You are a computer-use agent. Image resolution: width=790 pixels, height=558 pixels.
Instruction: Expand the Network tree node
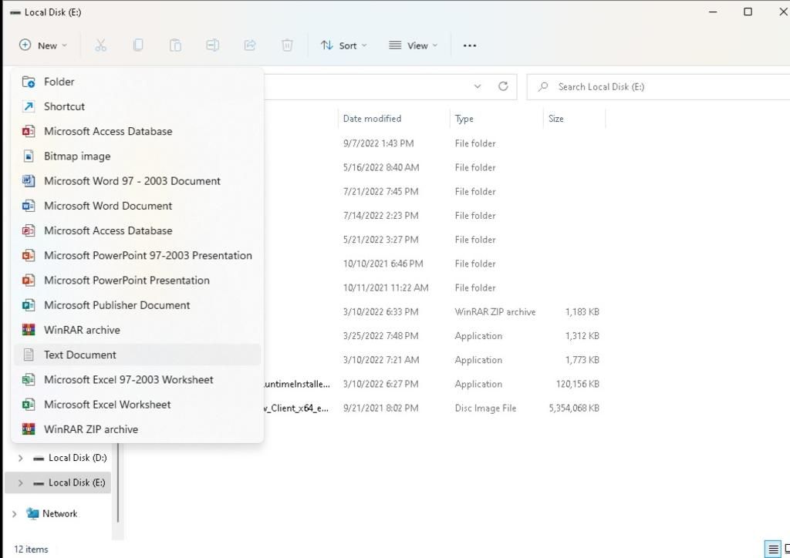coord(14,514)
